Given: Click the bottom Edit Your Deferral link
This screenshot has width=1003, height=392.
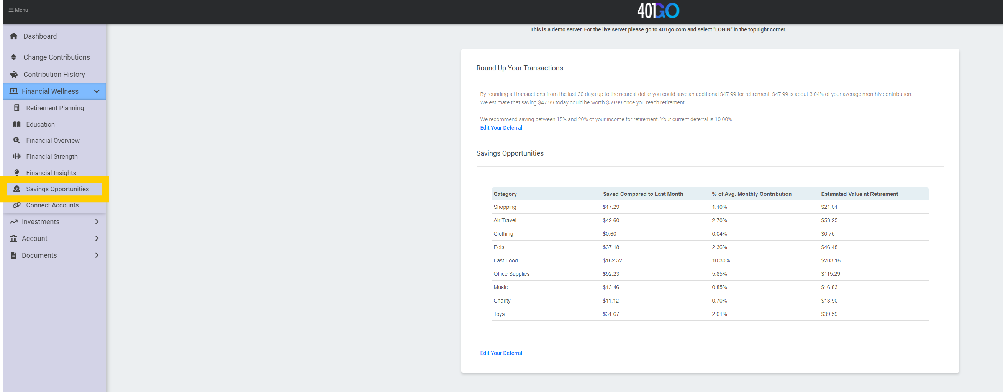Looking at the screenshot, I should pos(501,353).
